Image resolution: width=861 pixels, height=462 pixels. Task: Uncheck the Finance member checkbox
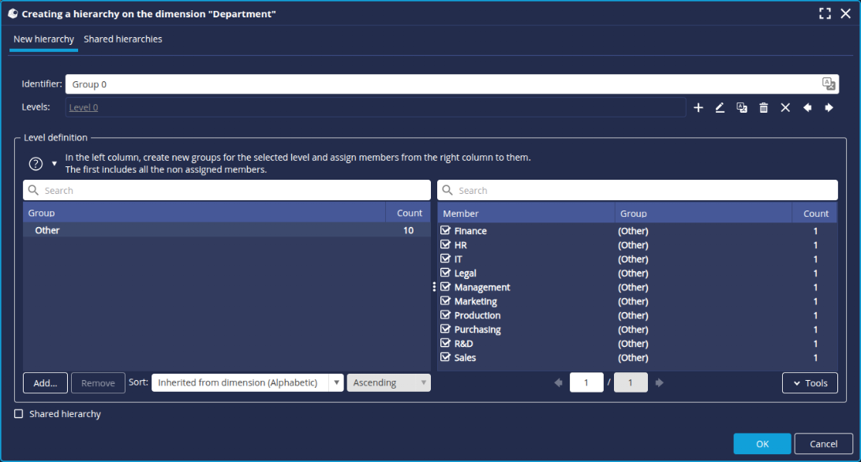point(445,231)
